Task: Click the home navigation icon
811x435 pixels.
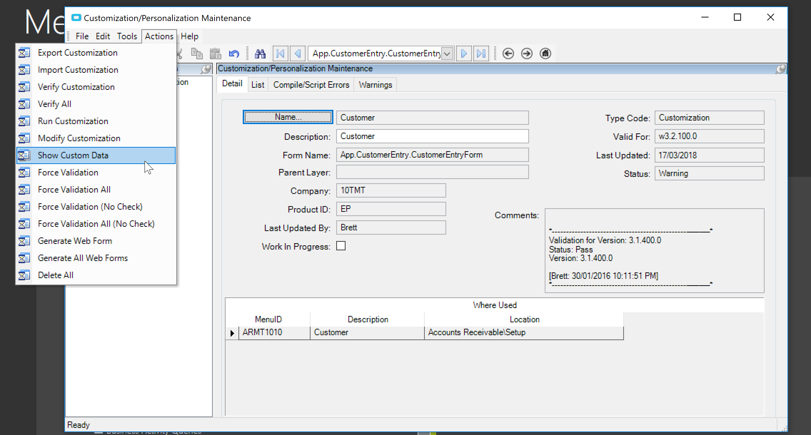Action: pos(545,54)
